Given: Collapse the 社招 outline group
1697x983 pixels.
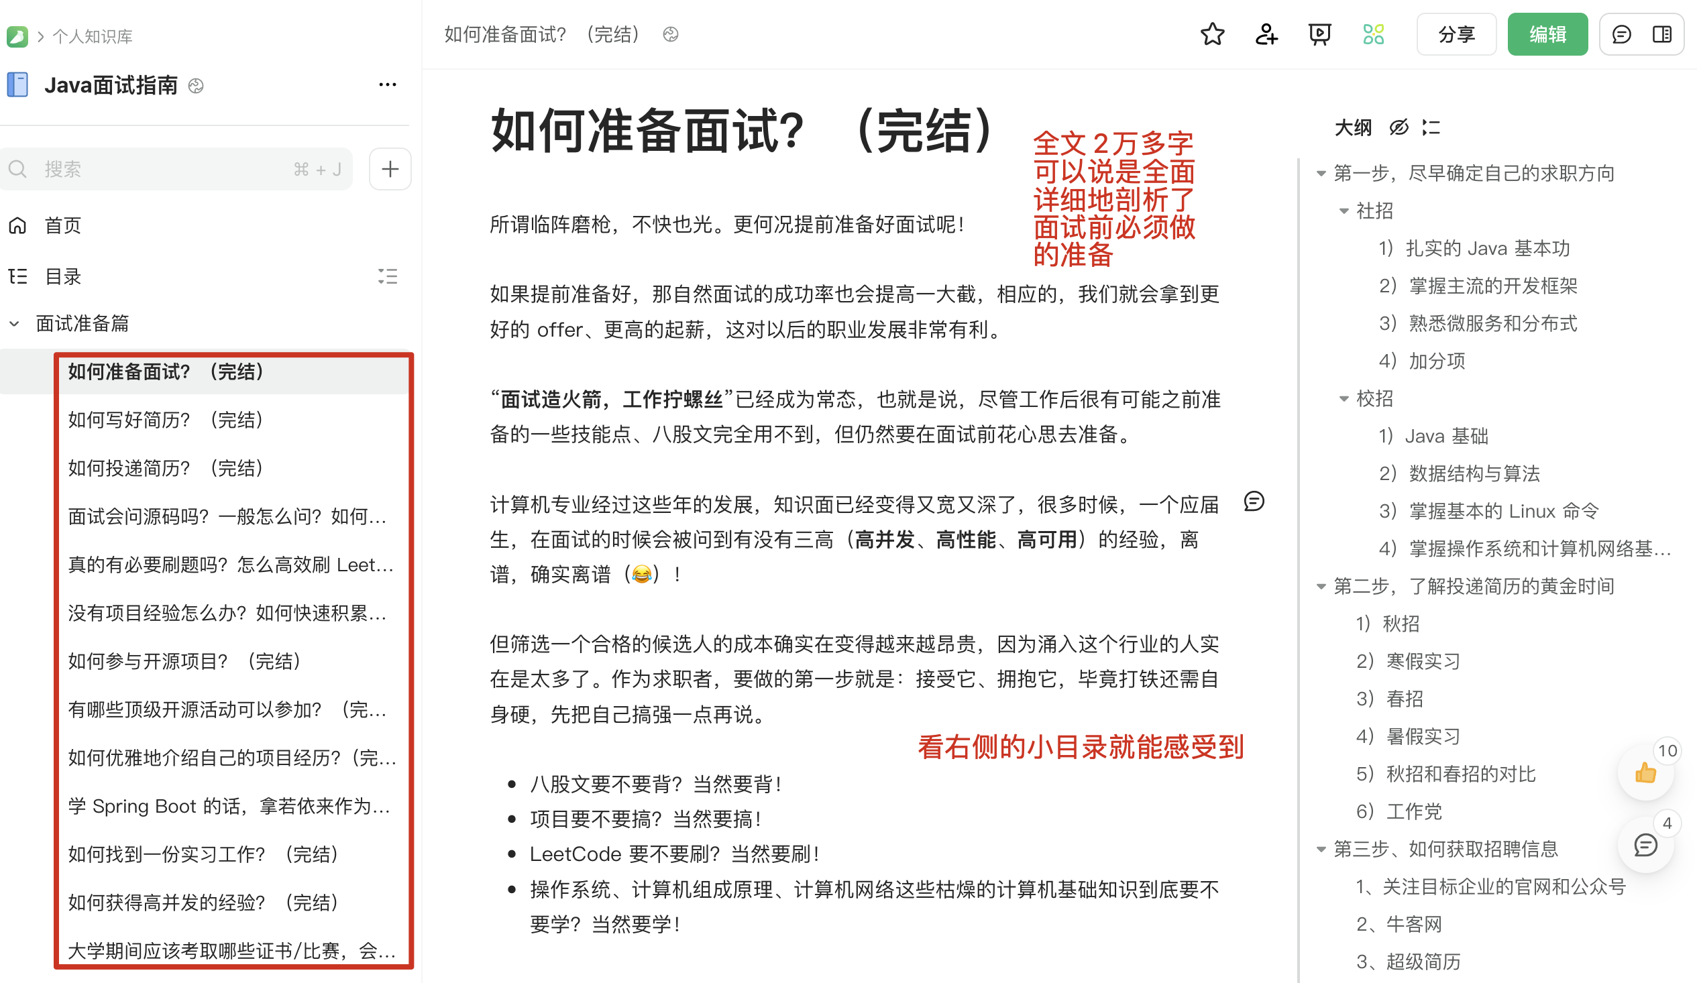Looking at the screenshot, I should pyautogui.click(x=1344, y=211).
